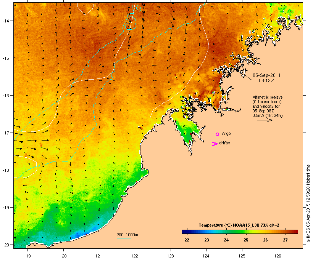
Task: Click the longitude axis label 121
Action: click(99, 256)
